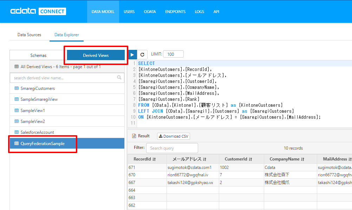Image resolution: width=352 pixels, height=210 pixels.
Task: Run the query with the play icon
Action: click(x=132, y=54)
